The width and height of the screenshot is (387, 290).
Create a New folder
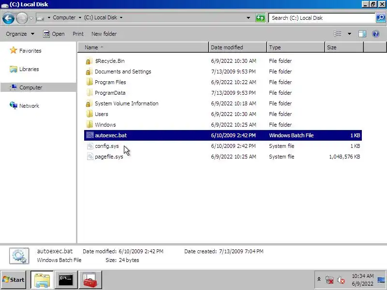(104, 34)
